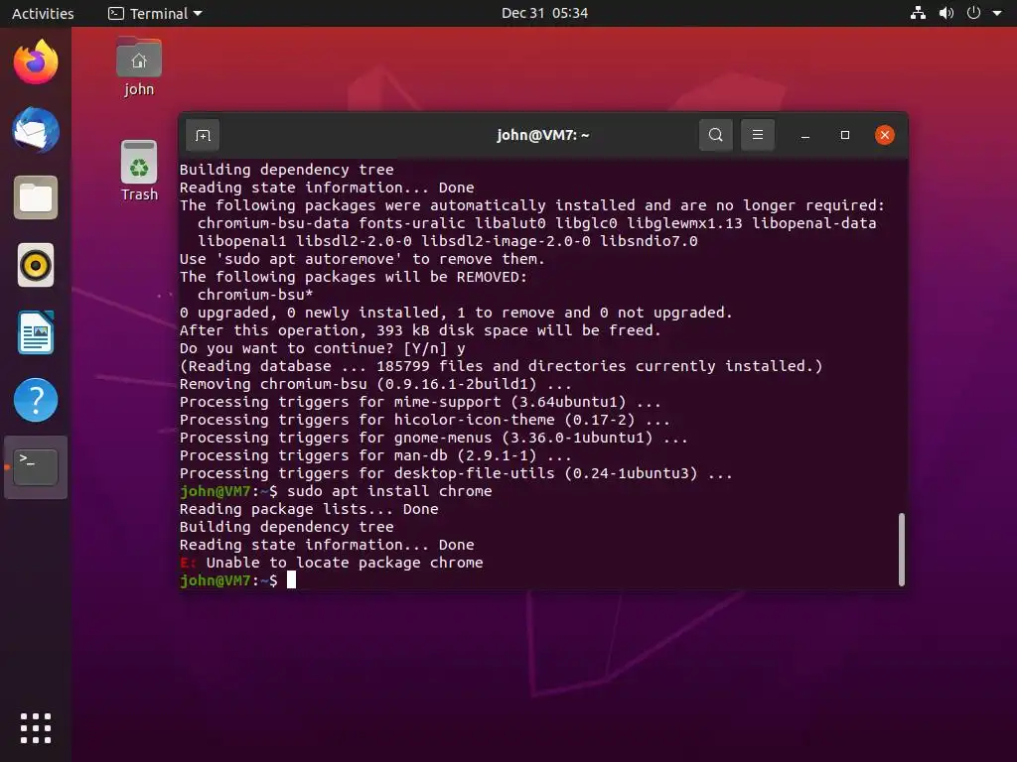Open the clock showing Dec 31 05:34
Viewport: 1017px width, 762px height.
[x=544, y=13]
